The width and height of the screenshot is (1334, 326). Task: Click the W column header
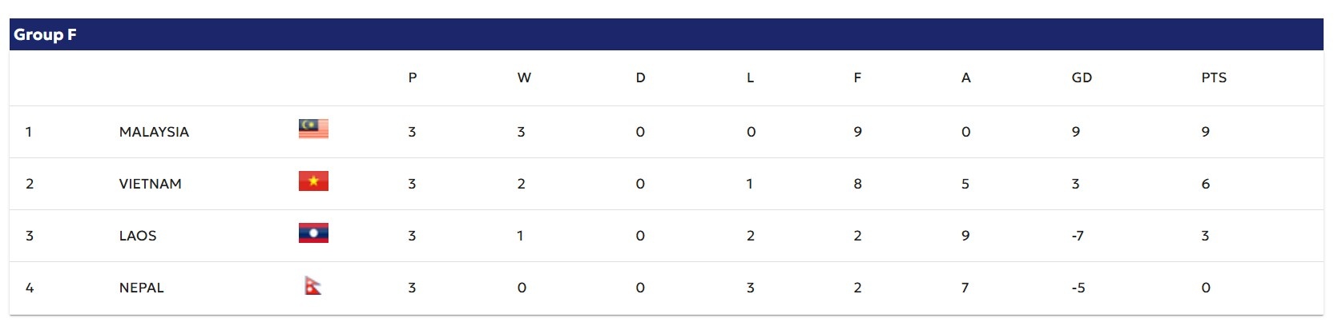(x=524, y=78)
